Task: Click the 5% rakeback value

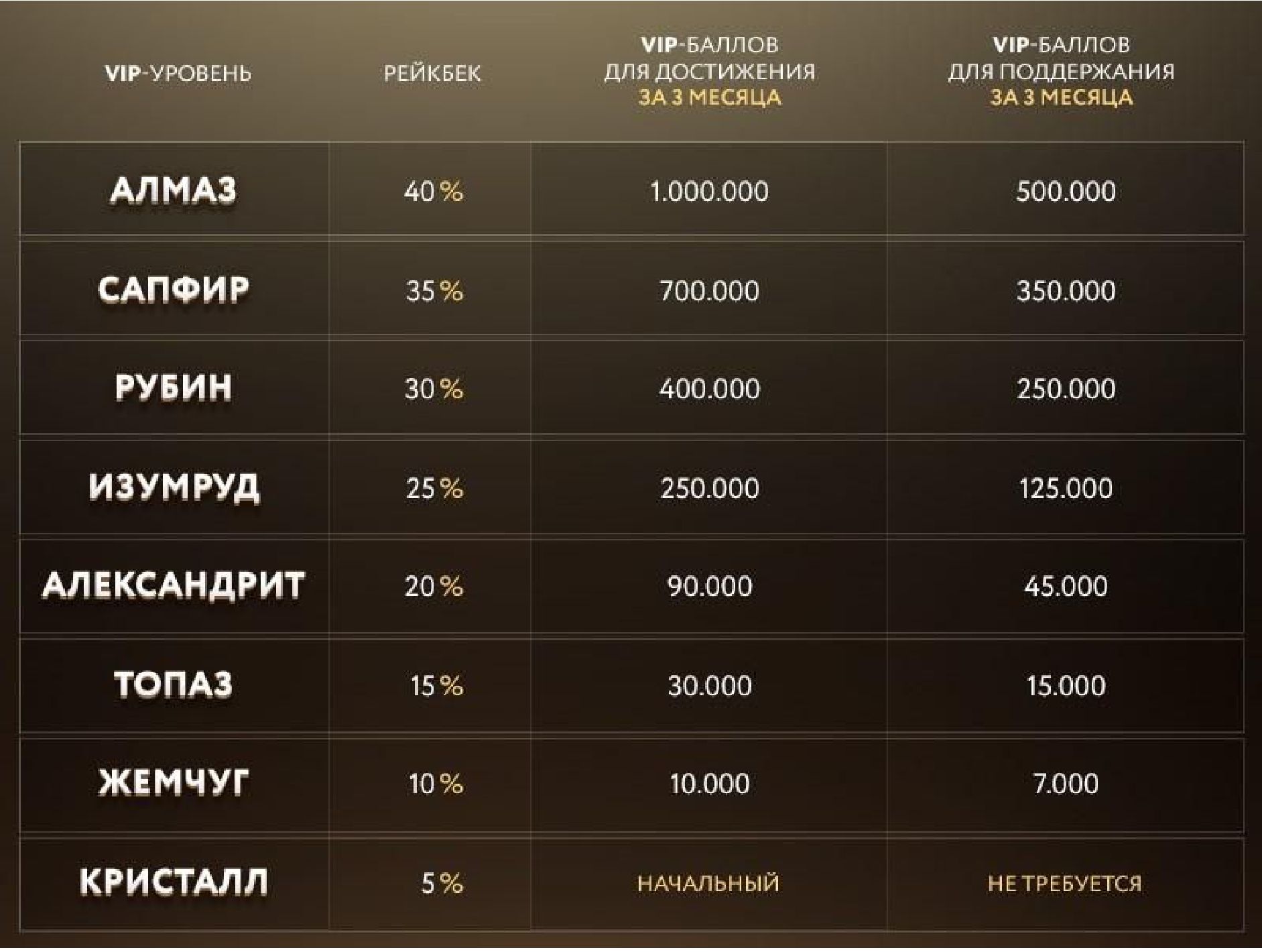Action: coord(442,883)
